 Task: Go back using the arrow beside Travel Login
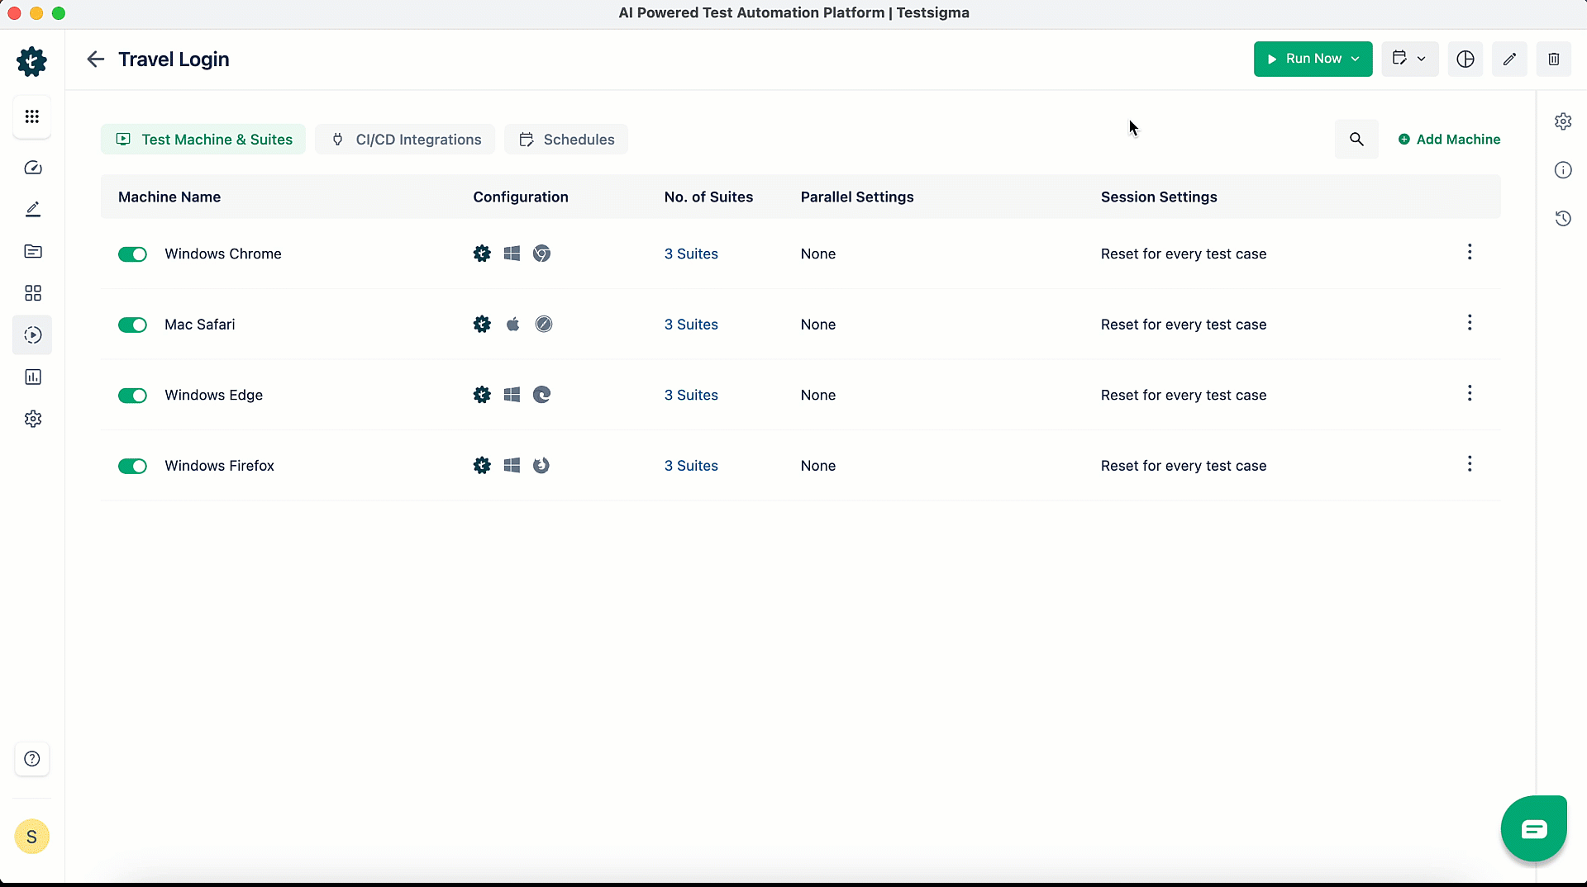coord(95,59)
